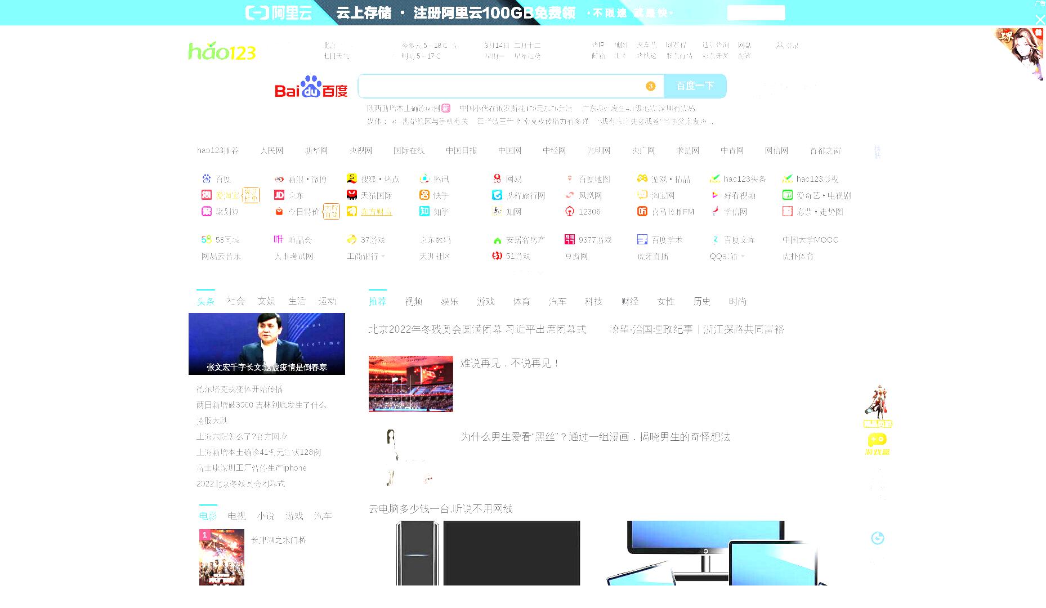
Task: Click the 爱淘宝 red icon
Action: [x=207, y=195]
